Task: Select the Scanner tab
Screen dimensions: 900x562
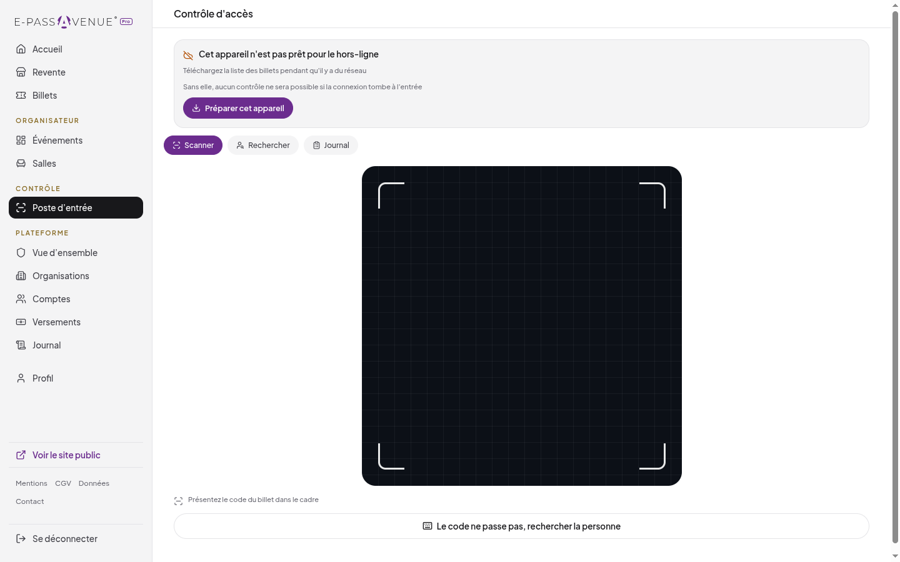Action: [193, 145]
